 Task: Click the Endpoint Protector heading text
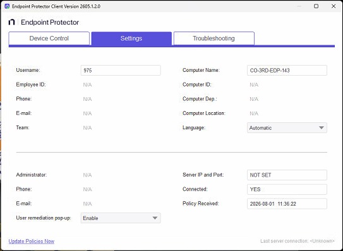click(x=50, y=22)
